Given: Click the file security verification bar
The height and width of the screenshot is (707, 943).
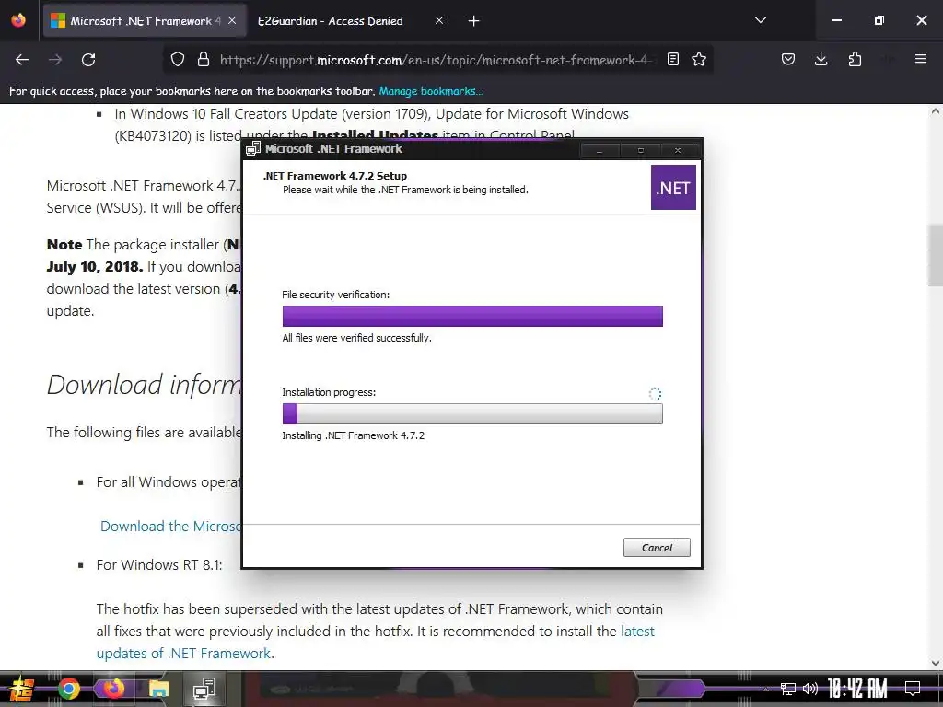Looking at the screenshot, I should point(472,317).
